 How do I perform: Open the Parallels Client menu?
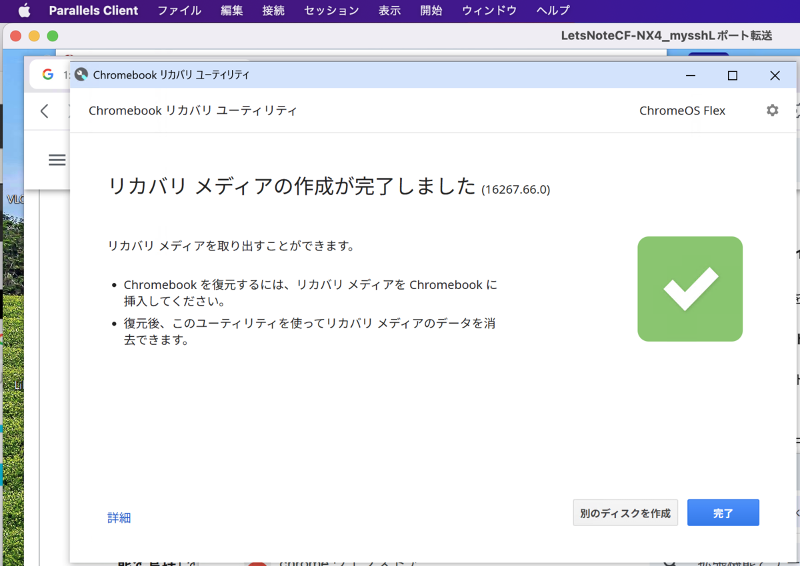[93, 11]
